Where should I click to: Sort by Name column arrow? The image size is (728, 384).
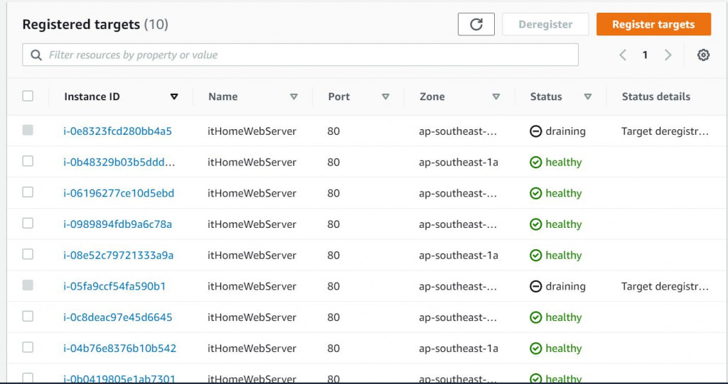pos(294,97)
